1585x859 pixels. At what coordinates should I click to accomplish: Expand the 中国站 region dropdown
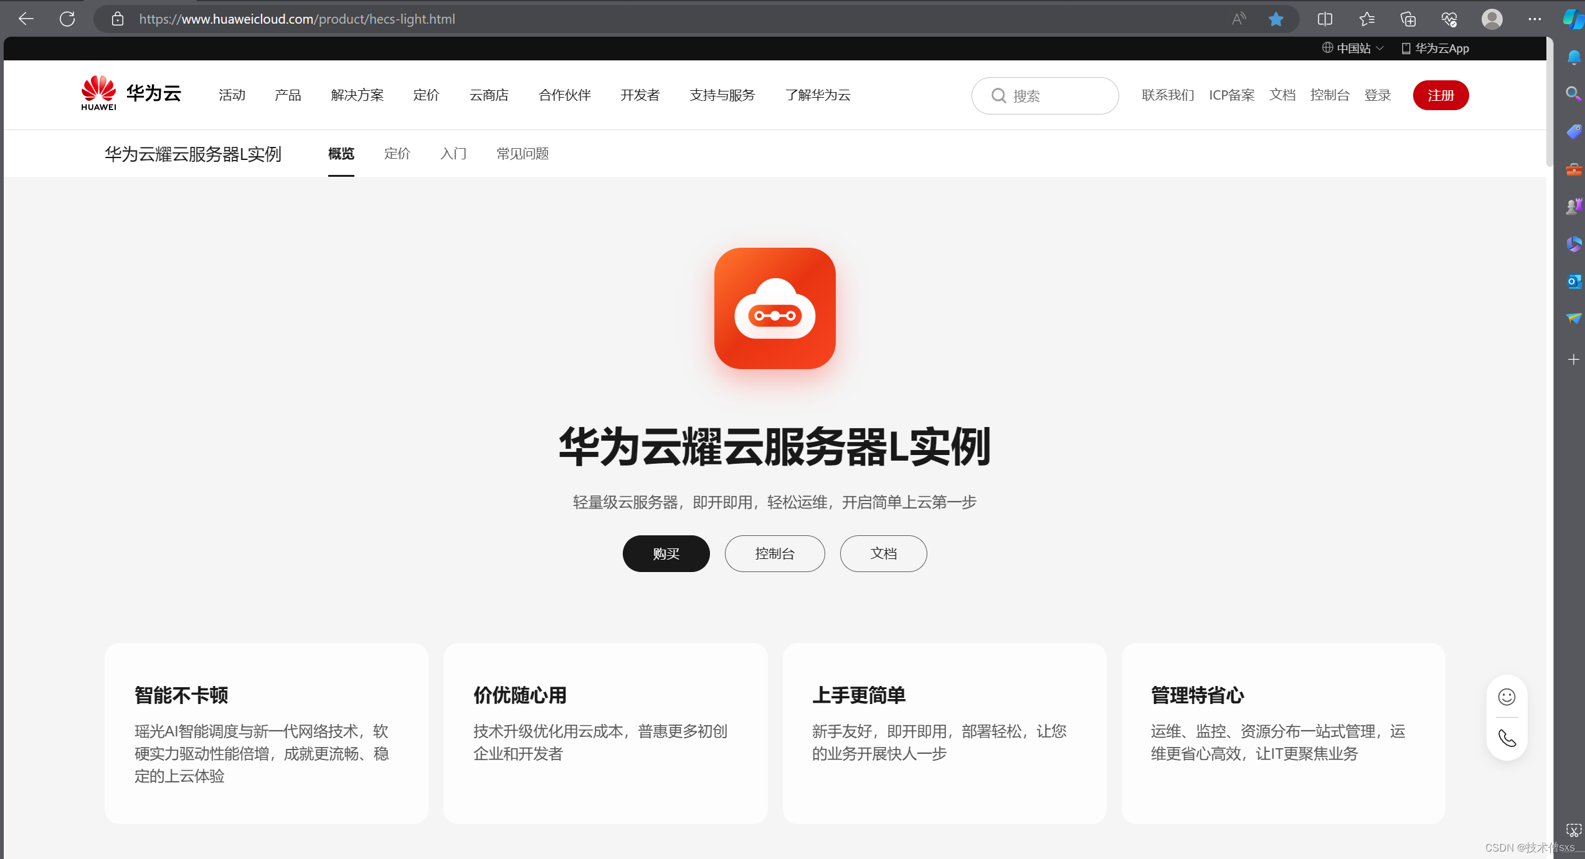(x=1353, y=48)
